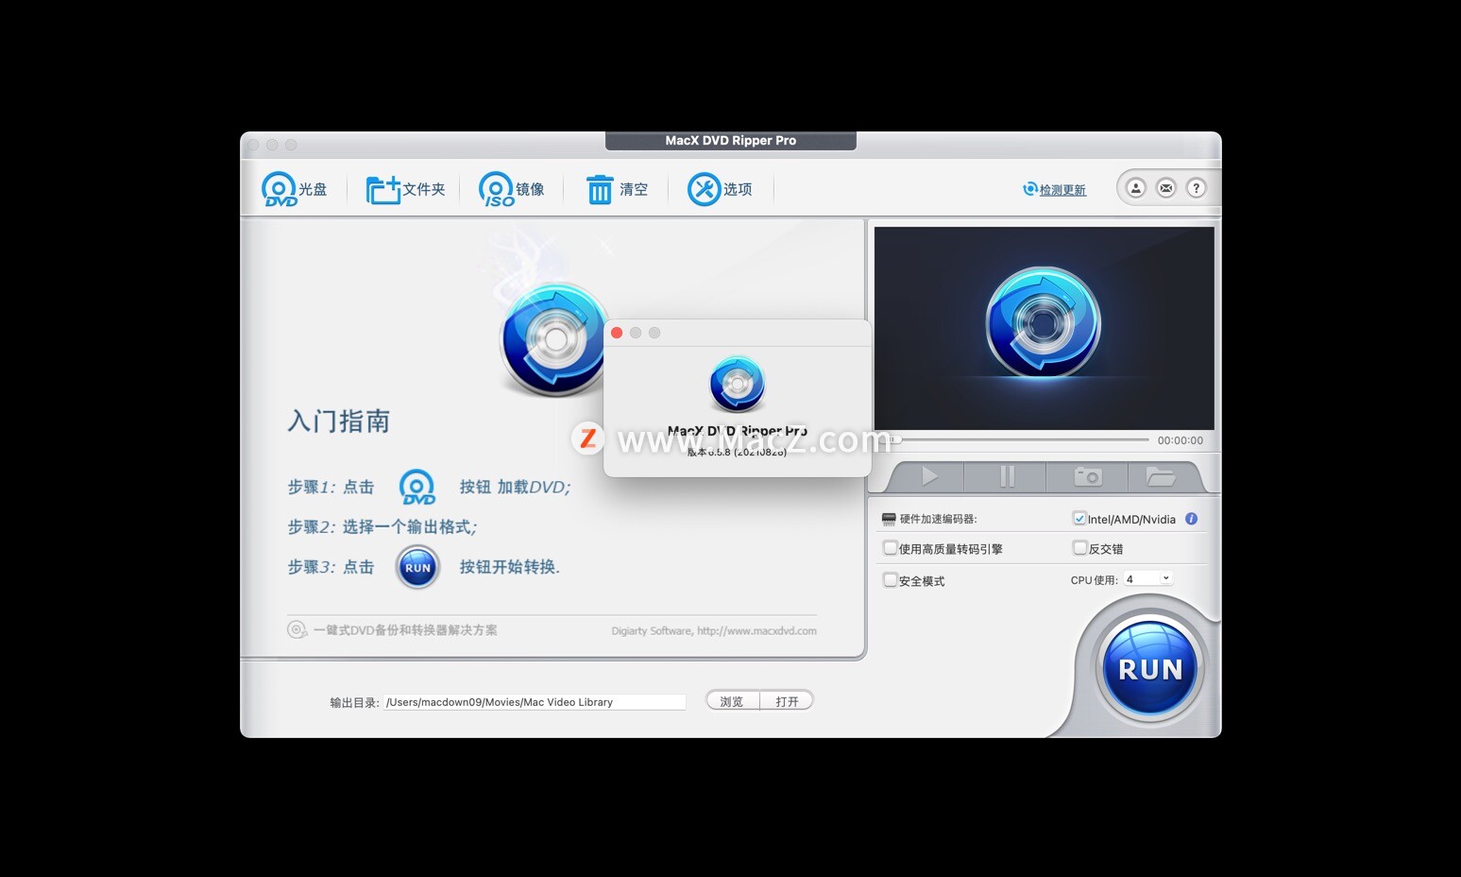The height and width of the screenshot is (877, 1461).
Task: Show hardware acceleration info icon
Action: tap(1191, 519)
